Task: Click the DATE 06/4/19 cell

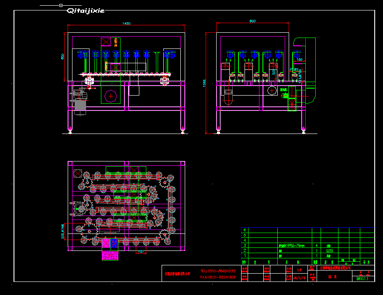Action: coord(299,277)
